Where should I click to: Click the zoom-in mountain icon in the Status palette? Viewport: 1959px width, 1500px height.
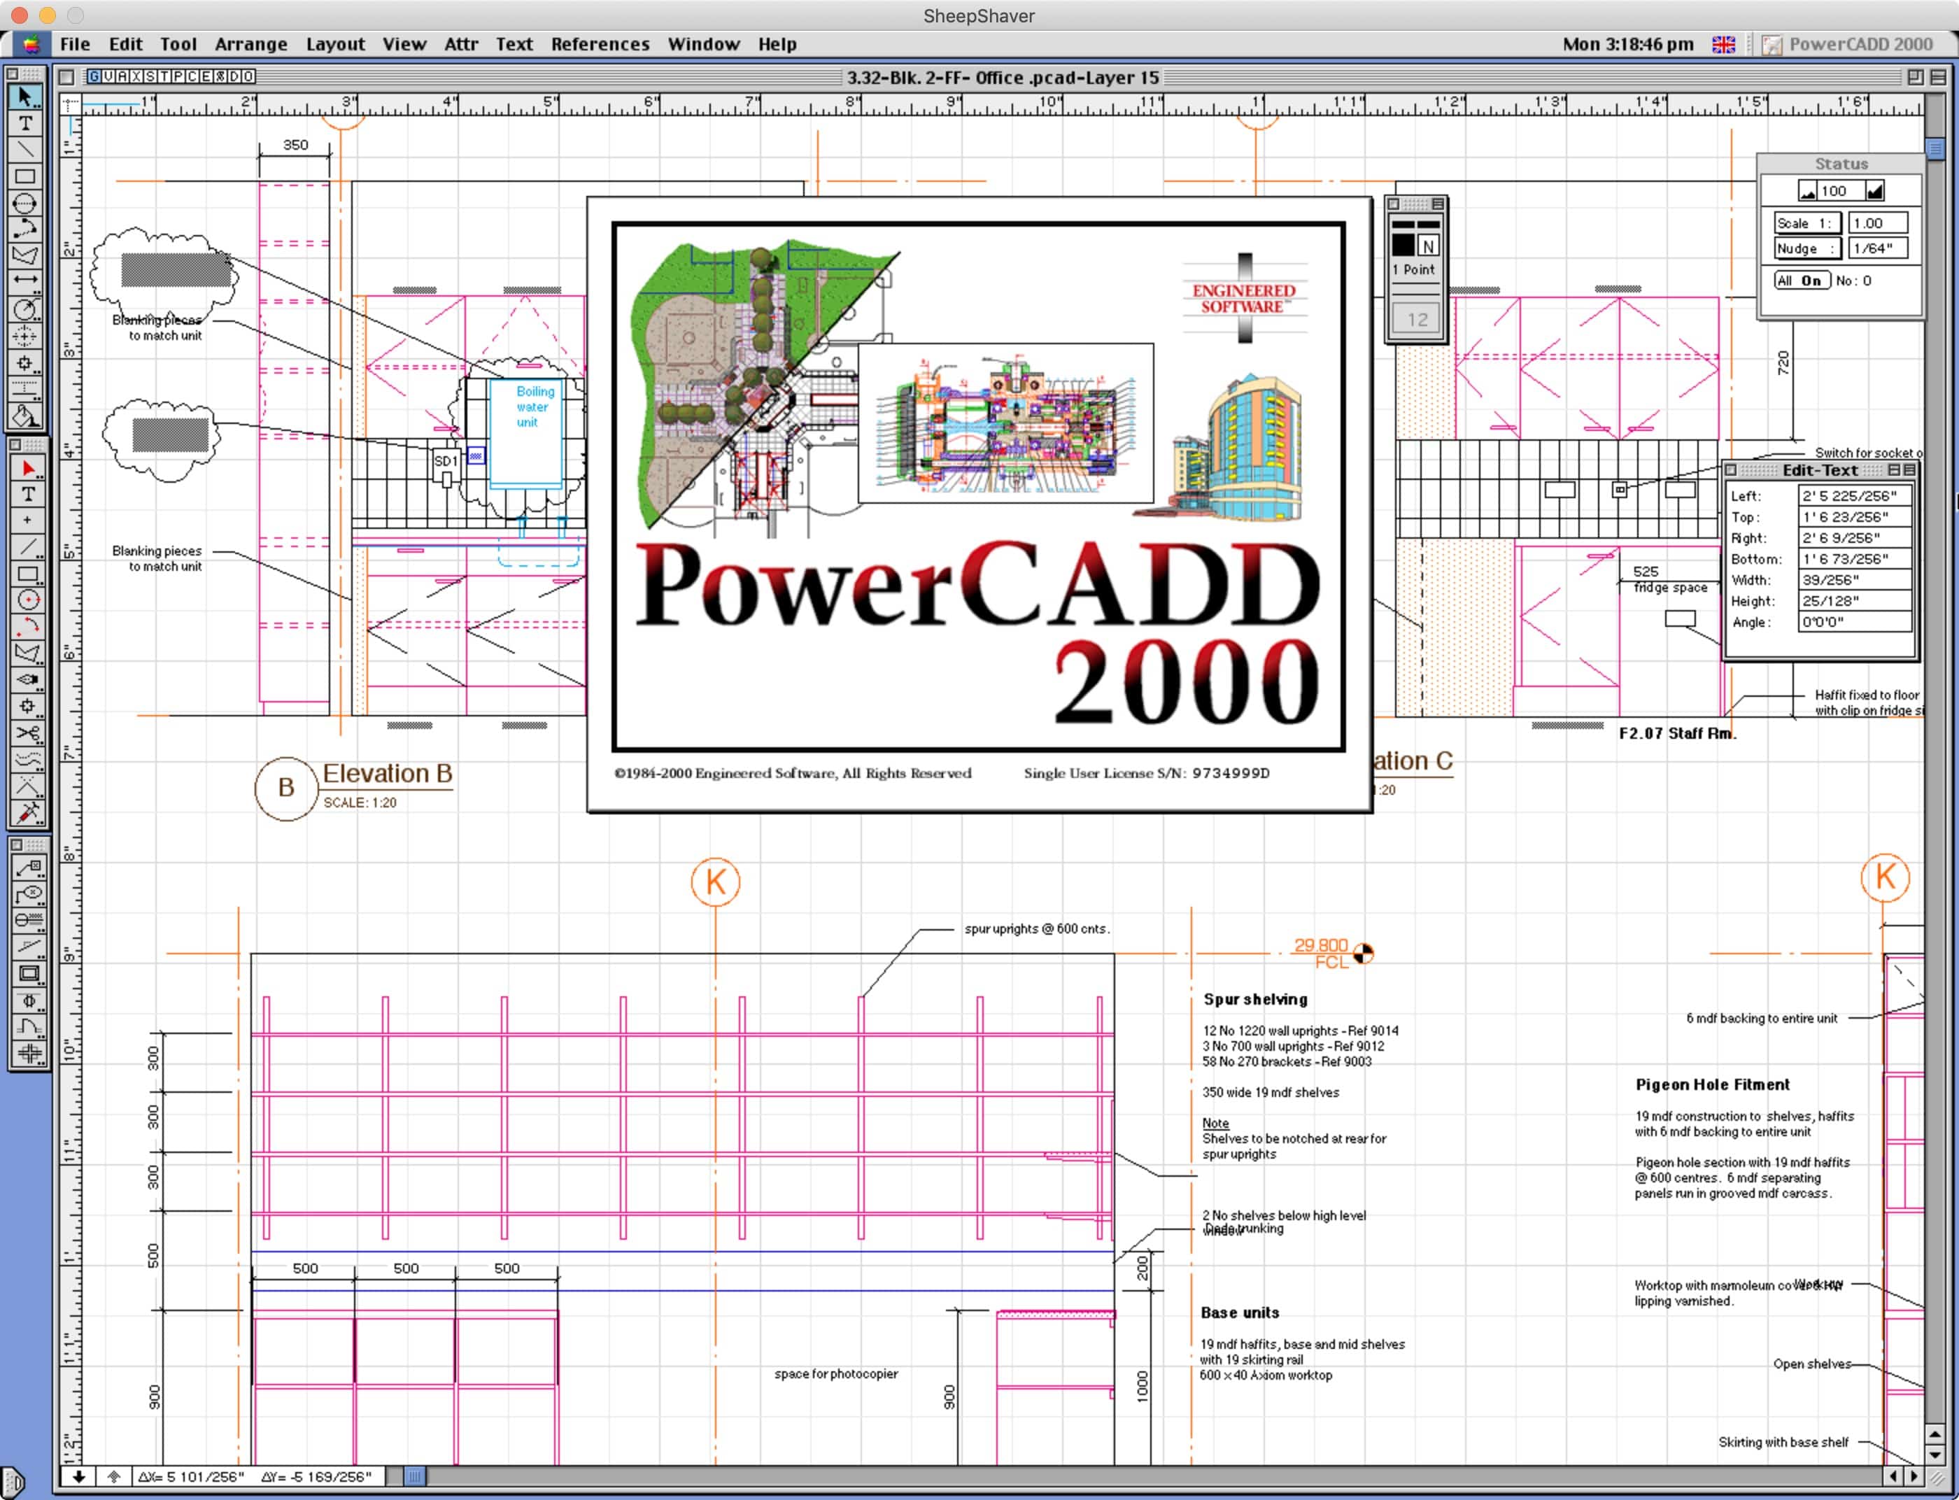(x=1875, y=191)
